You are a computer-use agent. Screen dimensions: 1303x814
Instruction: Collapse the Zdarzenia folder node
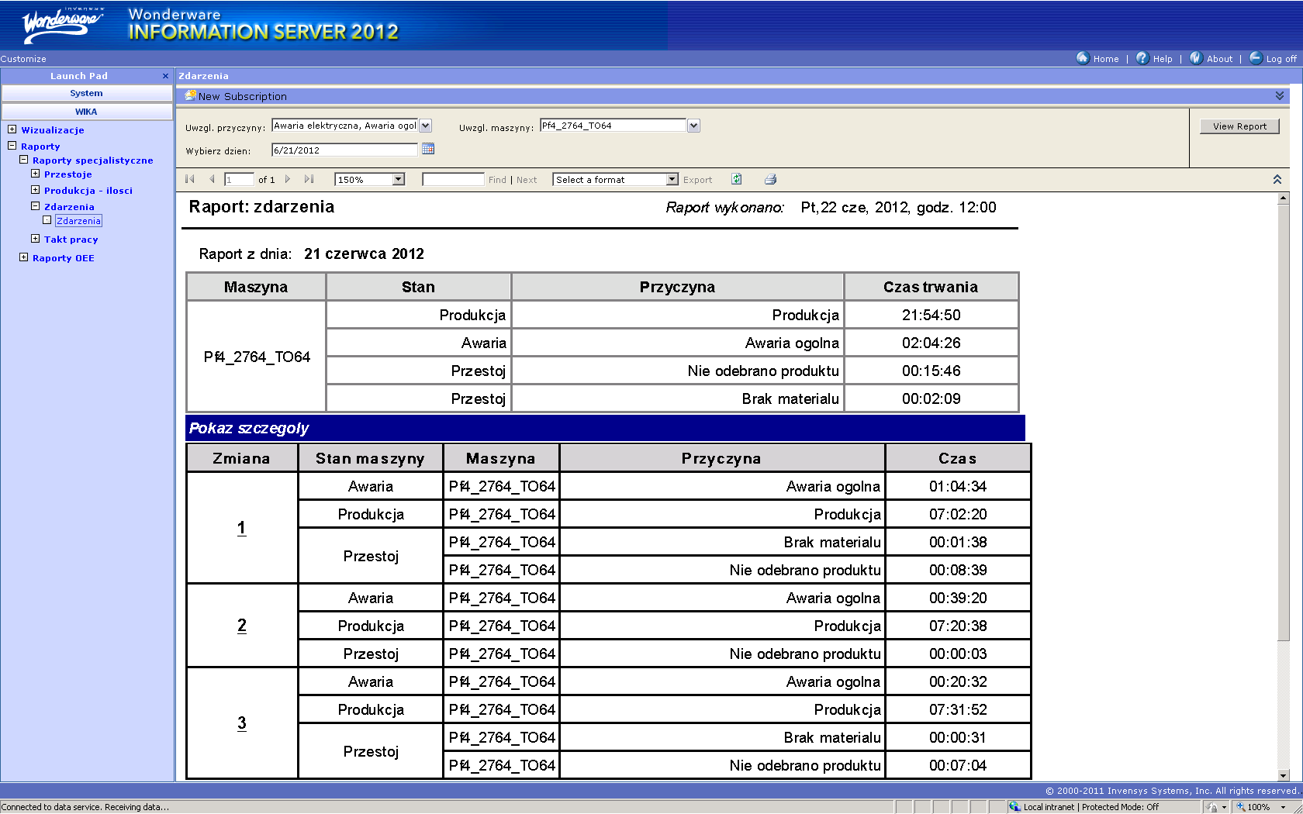[x=35, y=206]
